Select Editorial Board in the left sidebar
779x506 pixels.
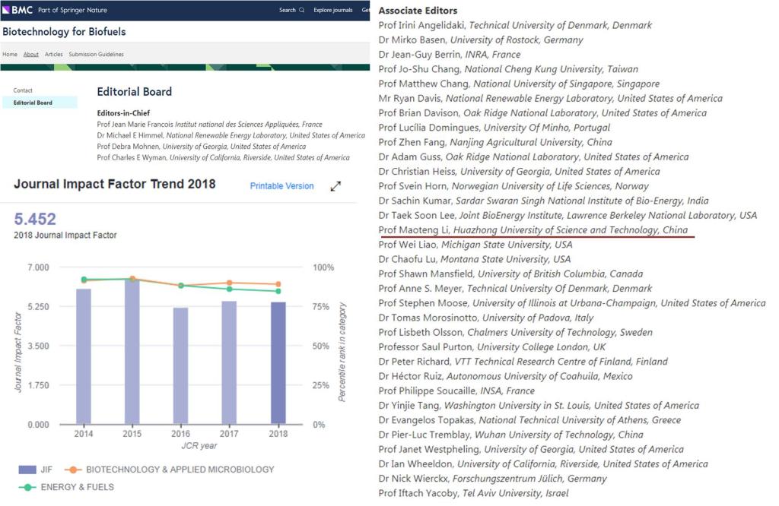click(33, 103)
